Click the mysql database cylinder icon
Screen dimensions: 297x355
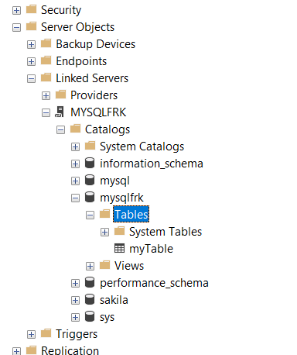click(90, 181)
